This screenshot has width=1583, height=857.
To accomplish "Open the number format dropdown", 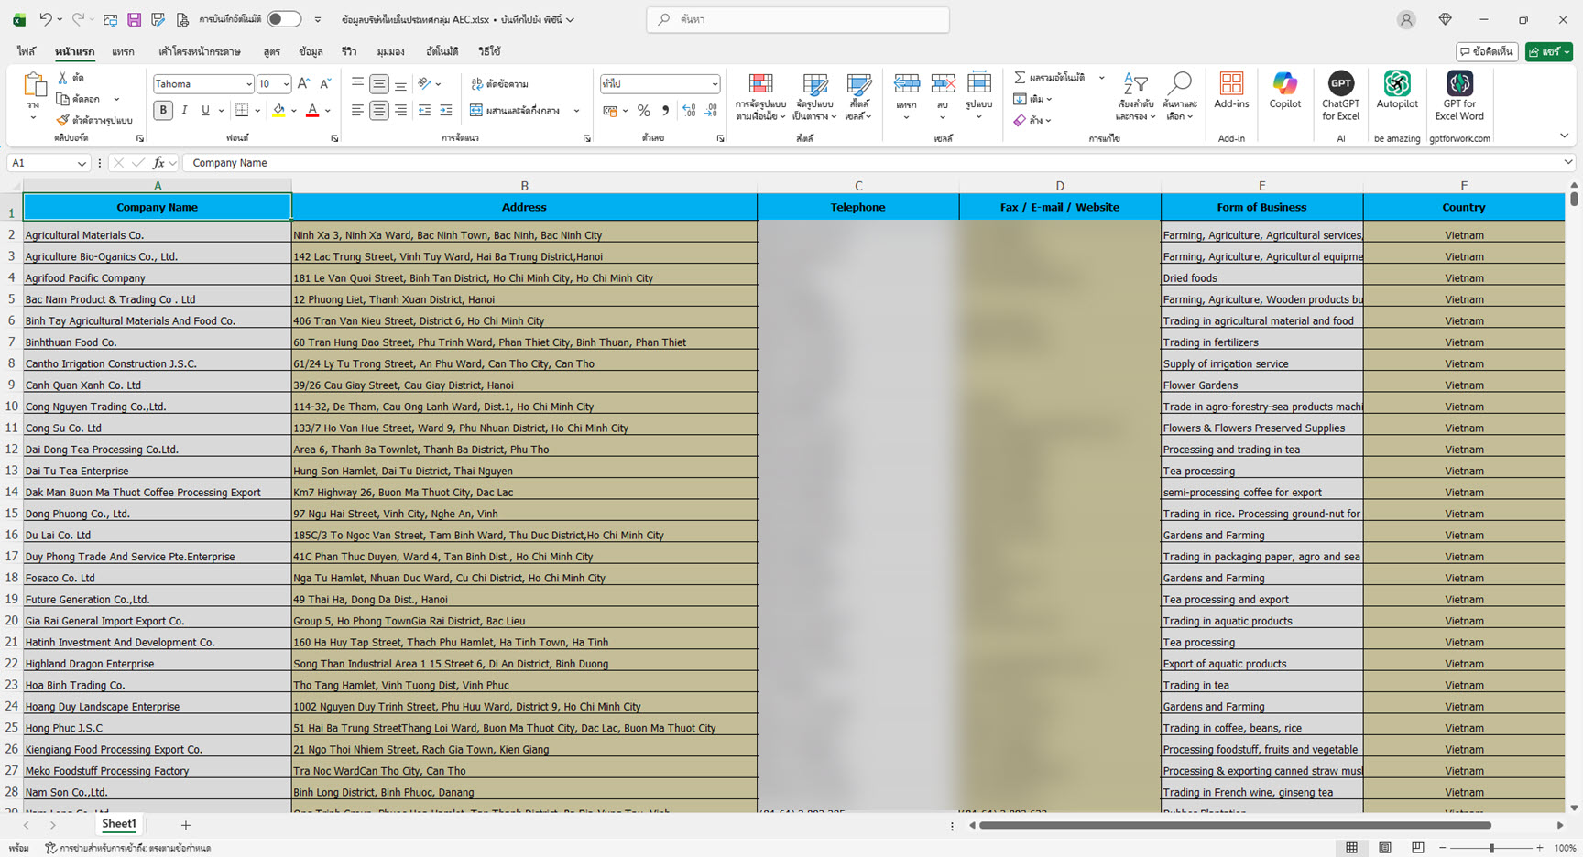I will click(715, 84).
